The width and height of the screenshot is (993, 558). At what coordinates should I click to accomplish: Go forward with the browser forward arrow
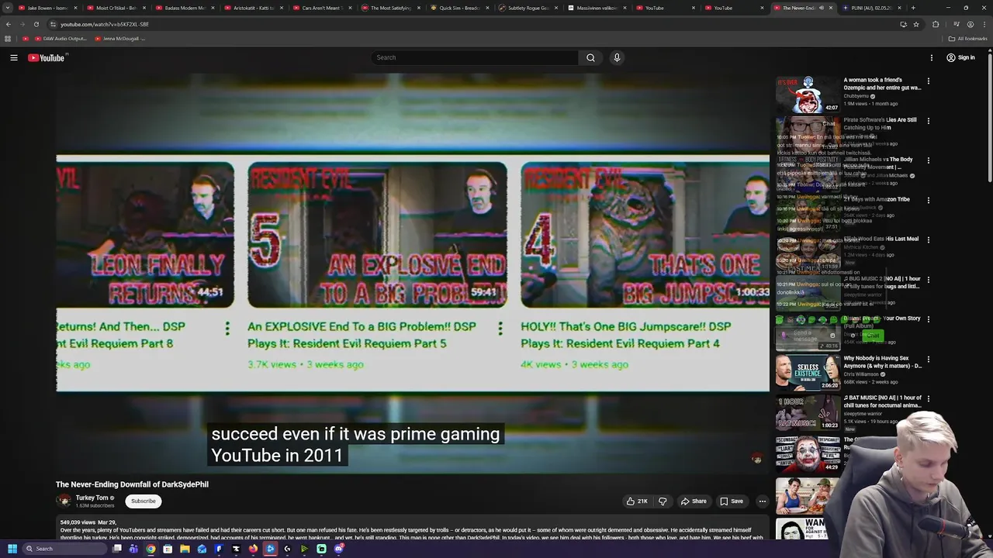[22, 24]
